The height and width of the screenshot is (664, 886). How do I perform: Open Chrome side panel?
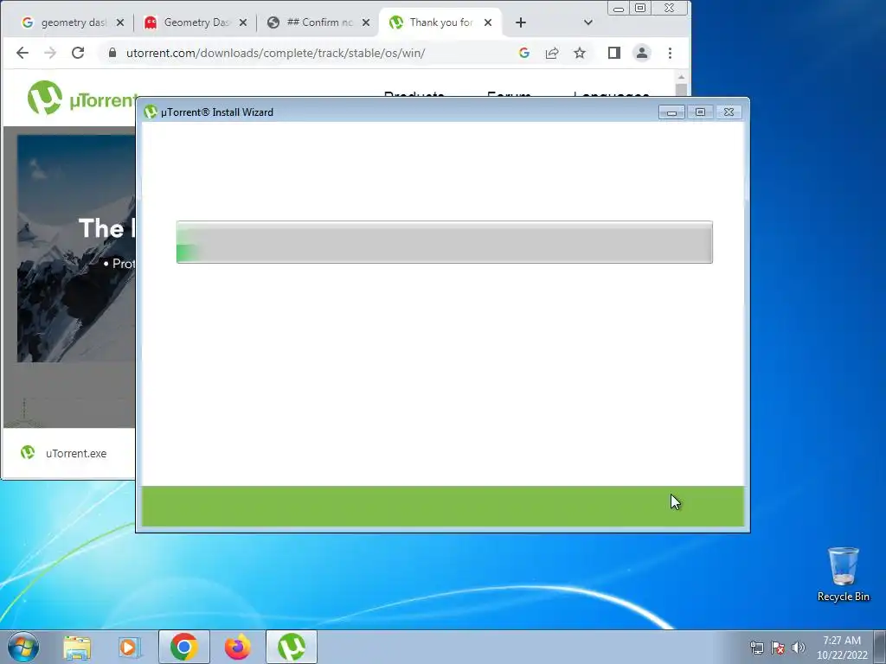tap(614, 53)
